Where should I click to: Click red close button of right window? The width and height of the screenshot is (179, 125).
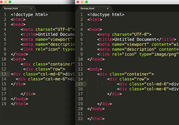tap(78, 2)
